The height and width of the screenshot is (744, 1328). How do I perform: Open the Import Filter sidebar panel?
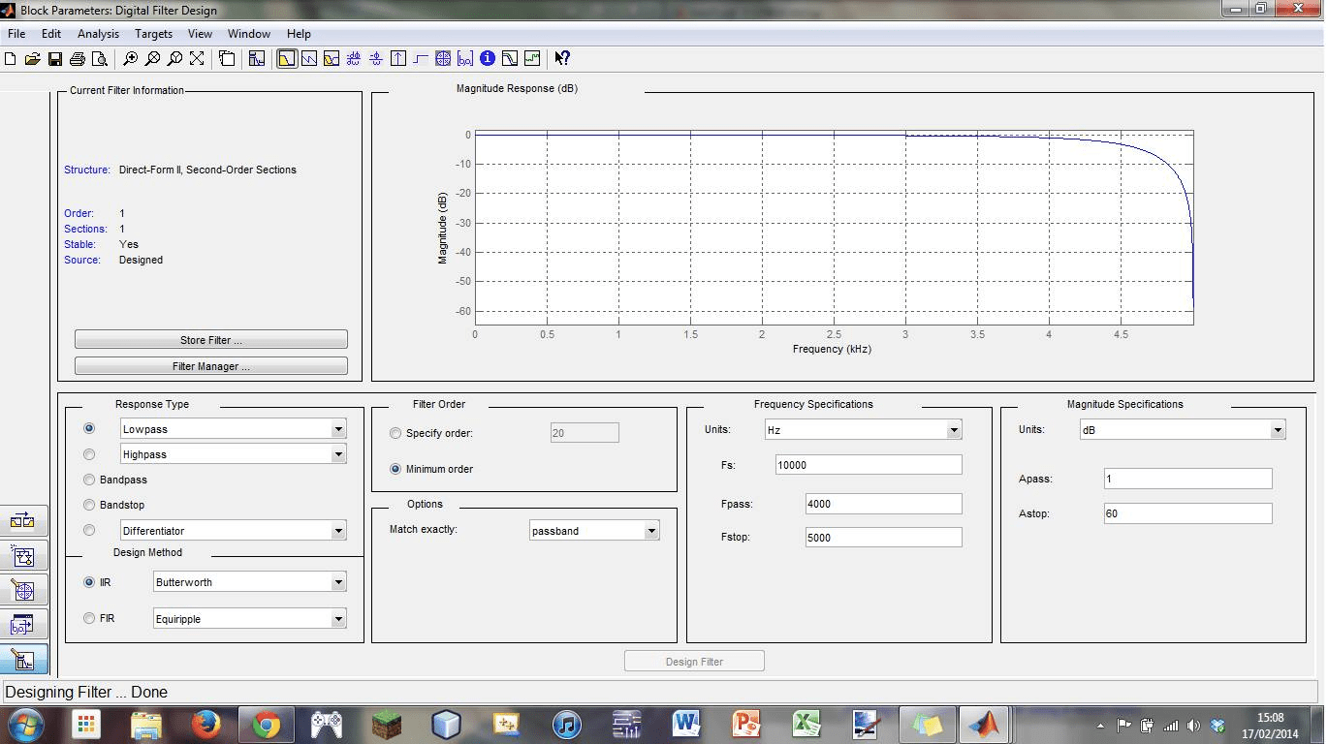coord(23,625)
